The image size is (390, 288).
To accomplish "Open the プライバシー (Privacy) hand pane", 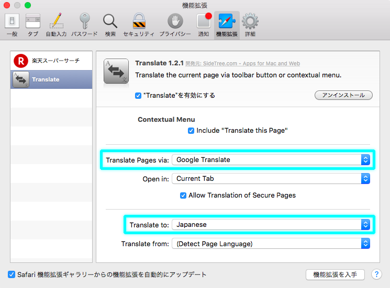I will coord(175,25).
